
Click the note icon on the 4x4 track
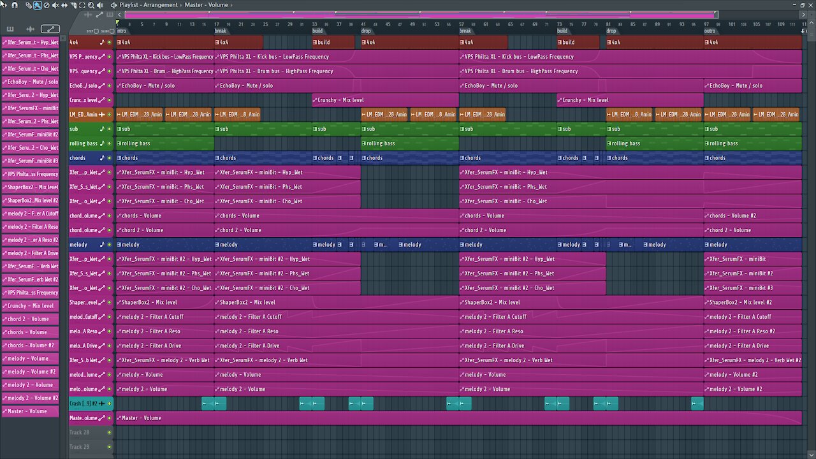[102, 43]
